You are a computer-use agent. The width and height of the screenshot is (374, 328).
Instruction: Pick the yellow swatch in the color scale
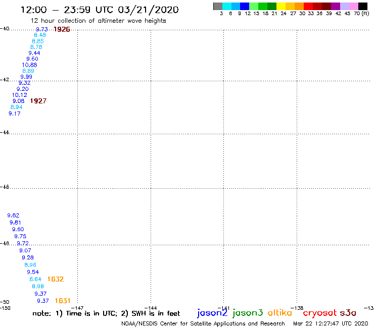click(x=281, y=6)
